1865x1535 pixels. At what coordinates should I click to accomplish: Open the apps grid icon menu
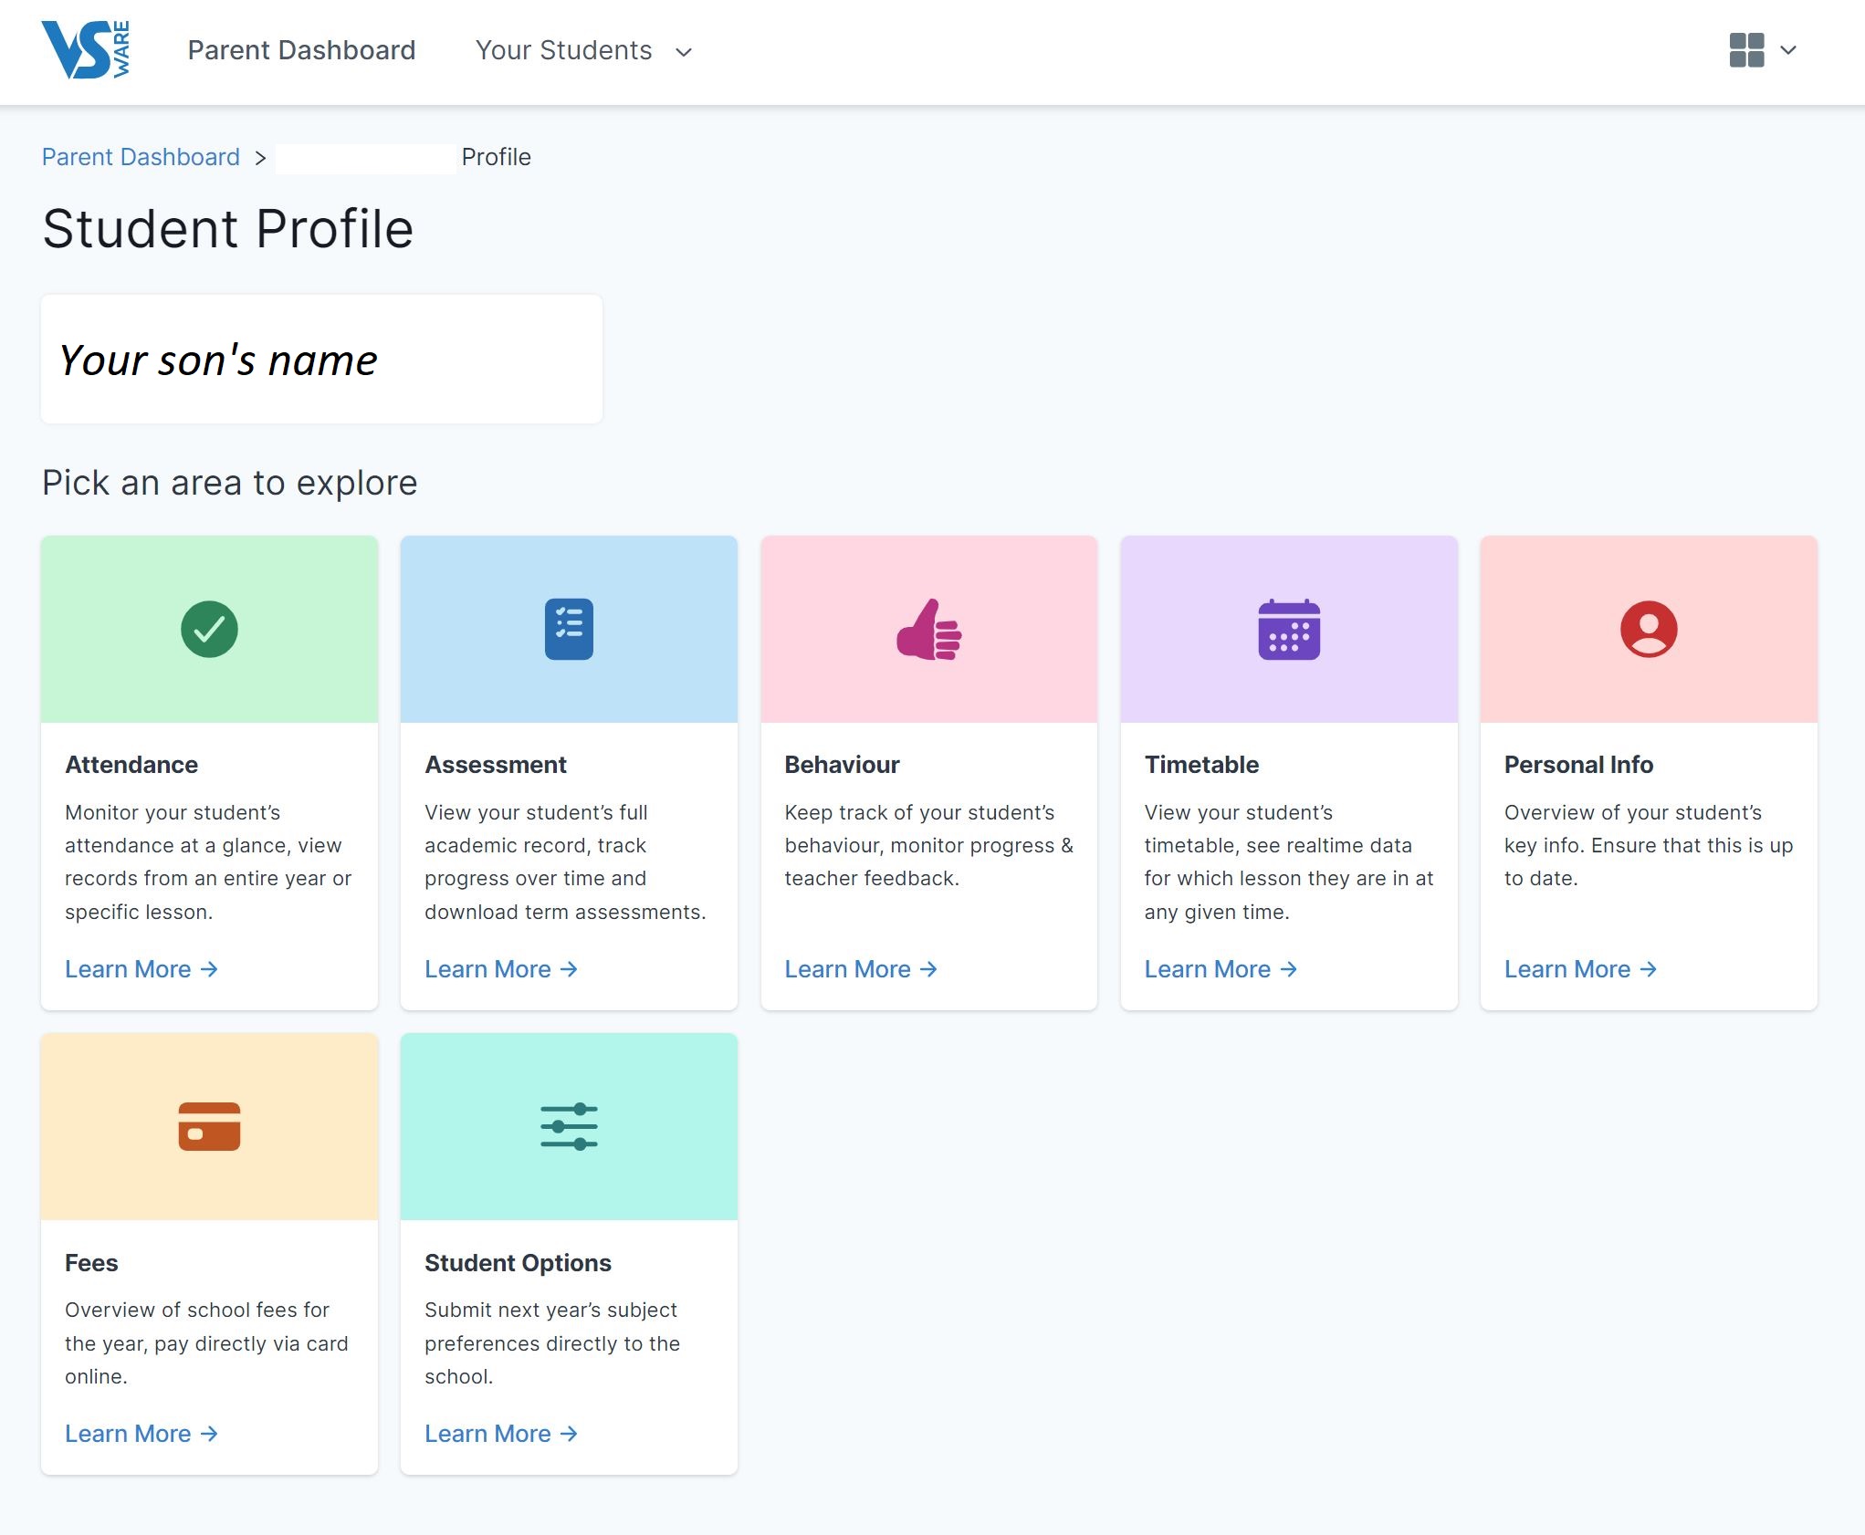(1746, 50)
